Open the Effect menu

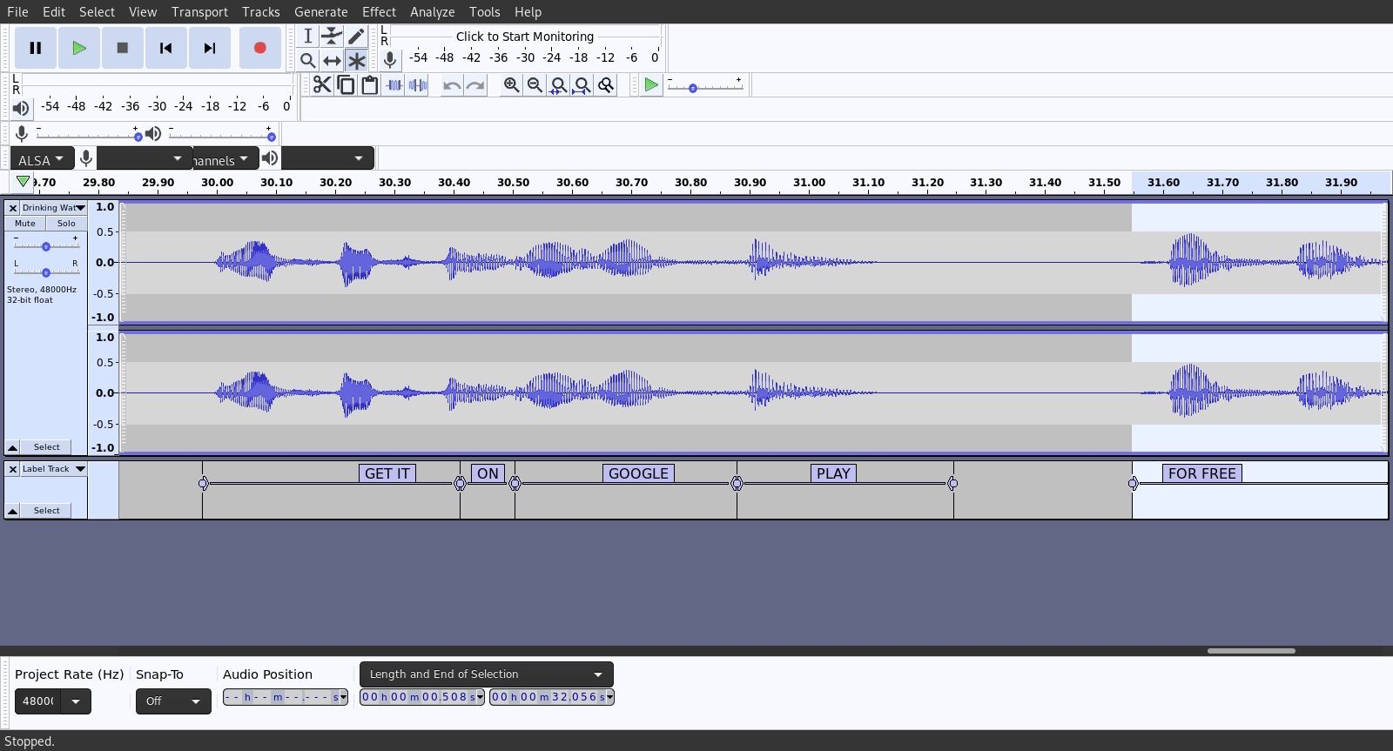tap(379, 12)
